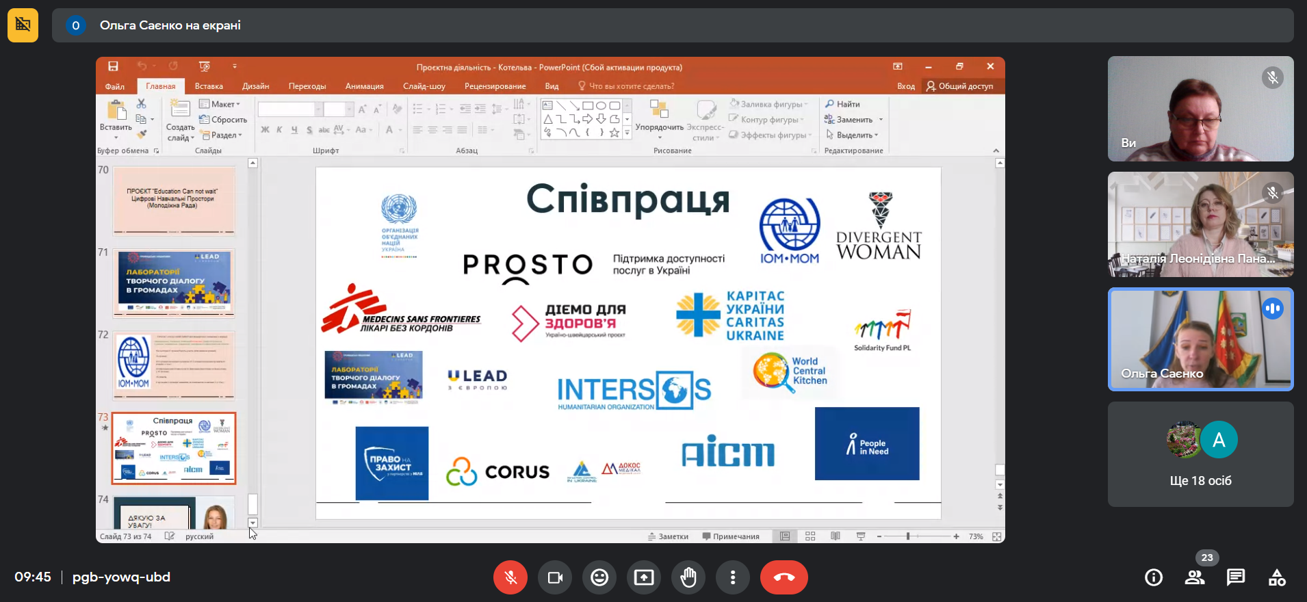Screen dimensions: 1307x602
Task: Click the Найти find button
Action: click(x=842, y=104)
